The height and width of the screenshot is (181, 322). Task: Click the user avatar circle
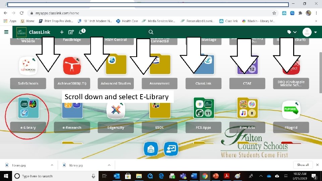tap(307, 32)
